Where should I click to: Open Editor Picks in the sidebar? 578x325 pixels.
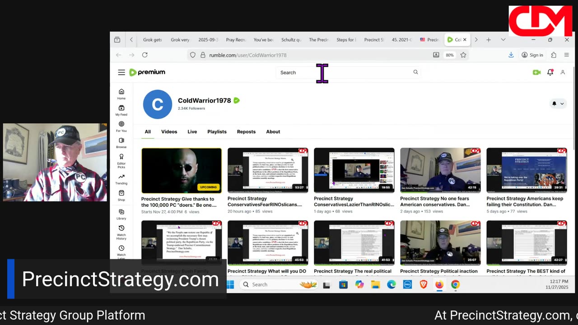(121, 162)
